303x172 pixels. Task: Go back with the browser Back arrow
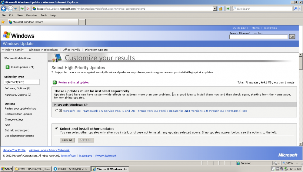pyautogui.click(x=4, y=9)
